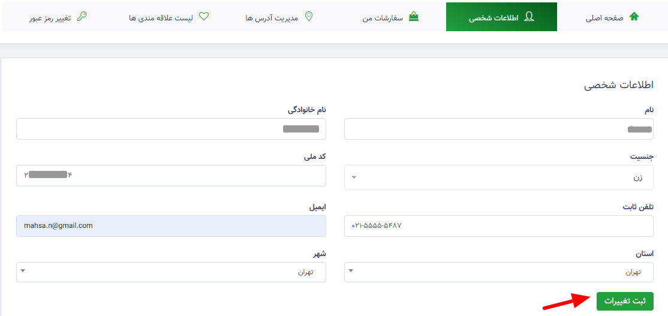This screenshot has height=316, width=668.
Task: Open the اطلاعات شخصی tab
Action: [501, 17]
